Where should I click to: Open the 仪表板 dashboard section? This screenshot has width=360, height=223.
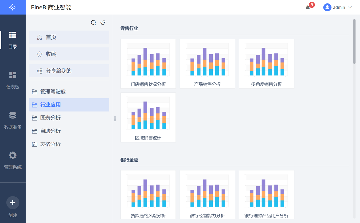tap(13, 79)
